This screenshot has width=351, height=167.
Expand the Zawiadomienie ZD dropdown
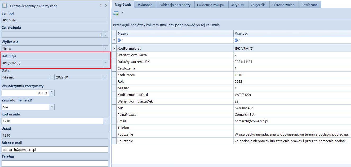point(52,107)
